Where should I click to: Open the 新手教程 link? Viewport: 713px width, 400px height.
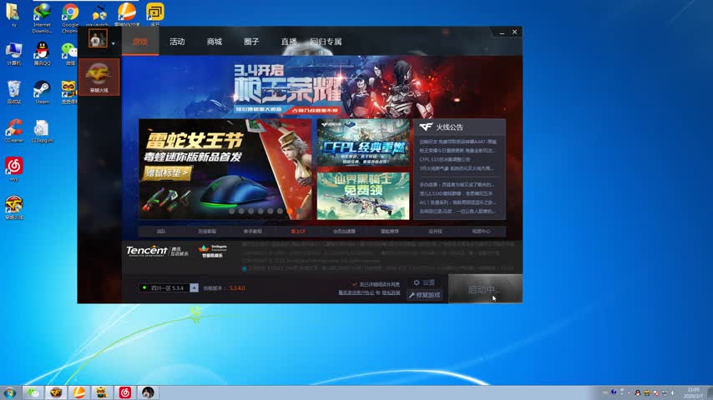coord(252,232)
